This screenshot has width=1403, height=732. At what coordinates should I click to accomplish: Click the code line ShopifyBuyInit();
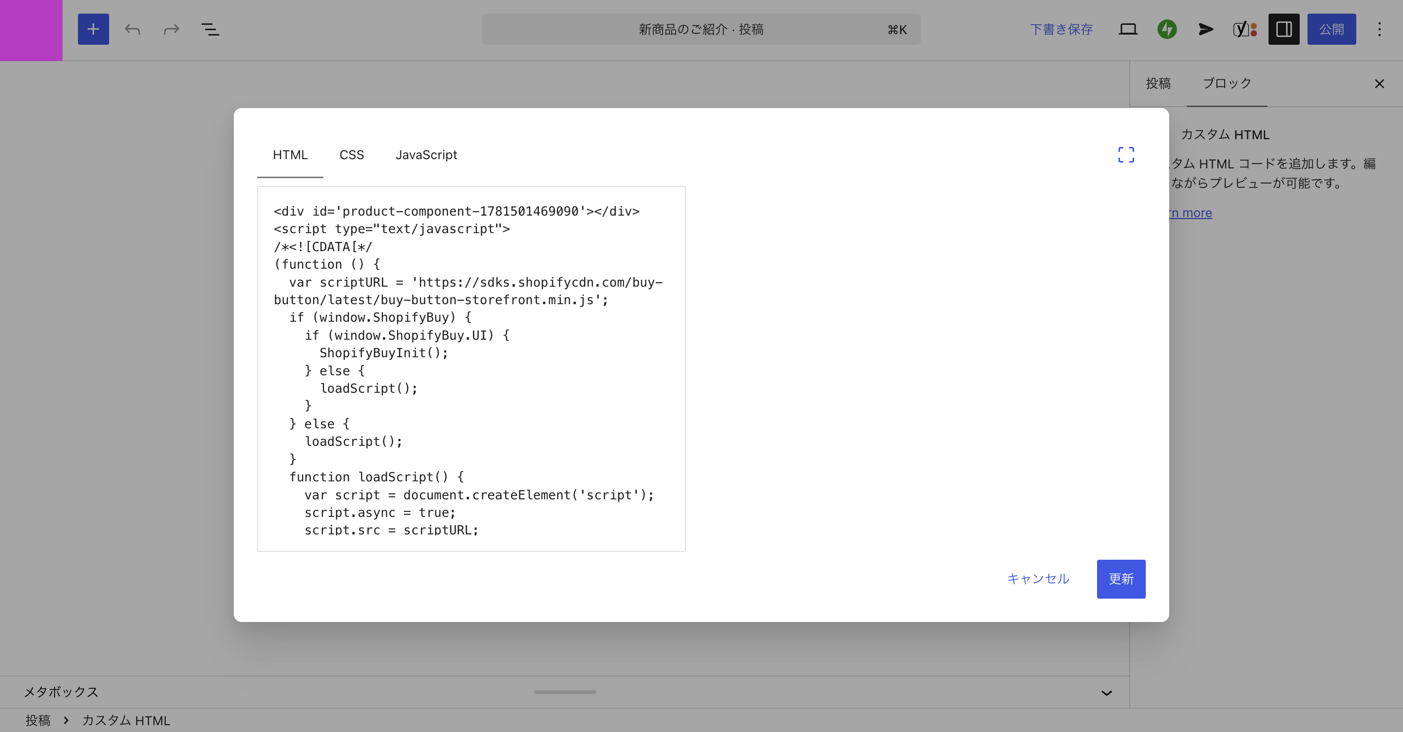click(384, 353)
